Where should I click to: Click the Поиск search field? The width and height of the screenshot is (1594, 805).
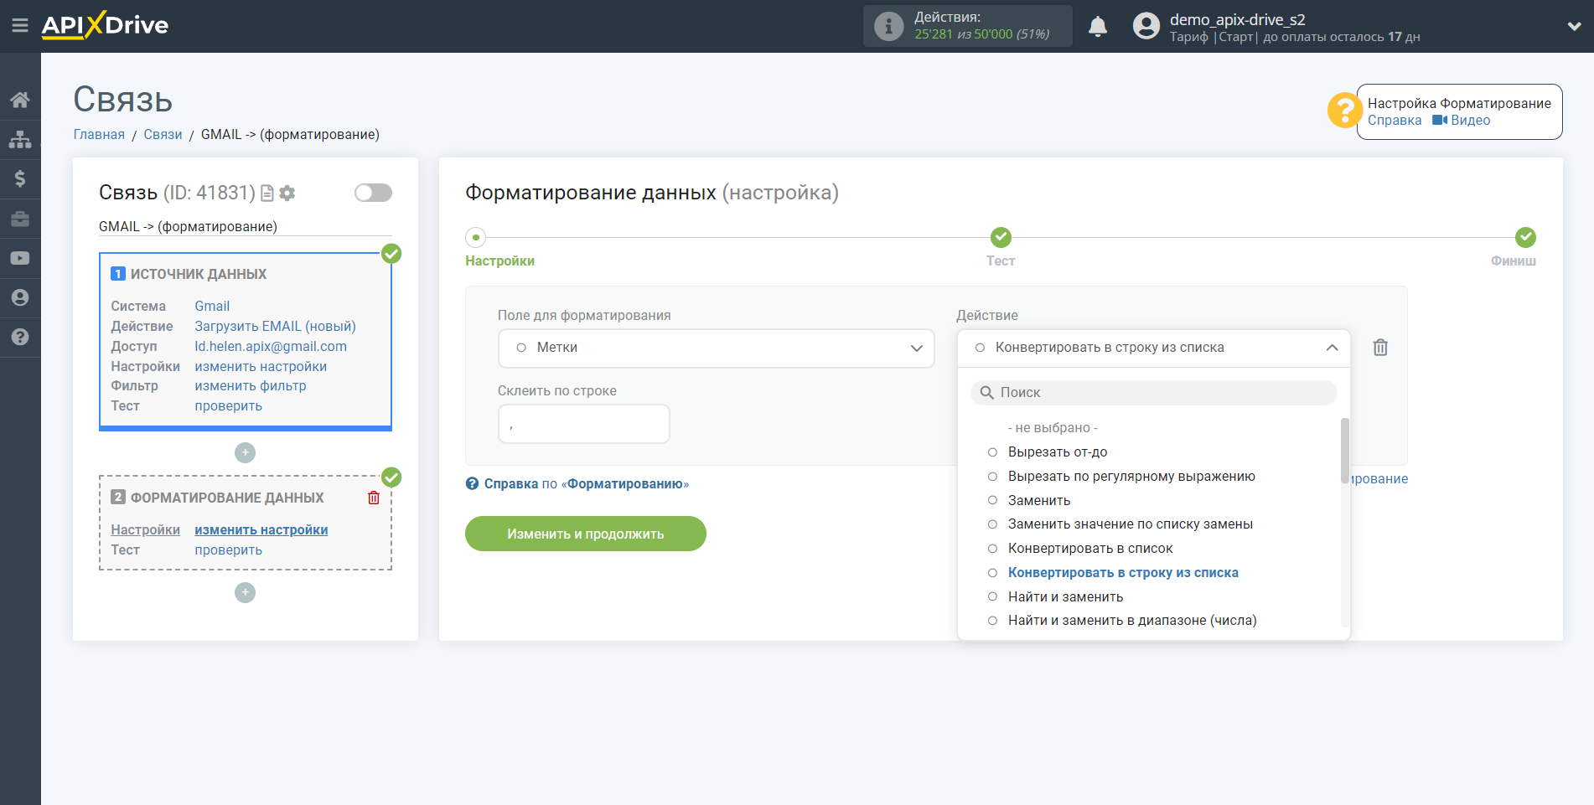click(x=1153, y=393)
